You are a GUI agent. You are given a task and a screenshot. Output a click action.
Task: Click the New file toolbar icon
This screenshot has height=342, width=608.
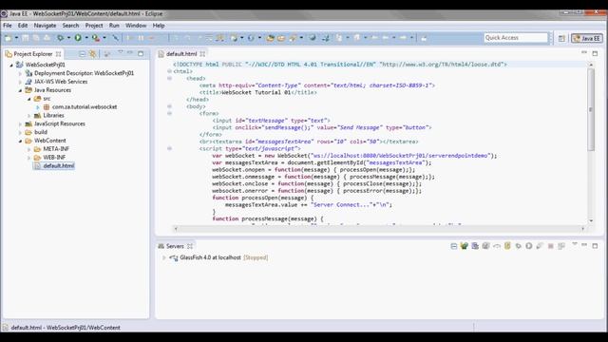tap(8, 38)
